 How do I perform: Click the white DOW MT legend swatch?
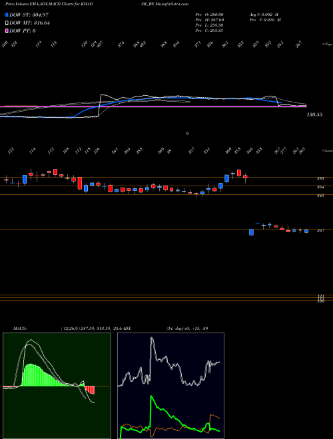7,23
